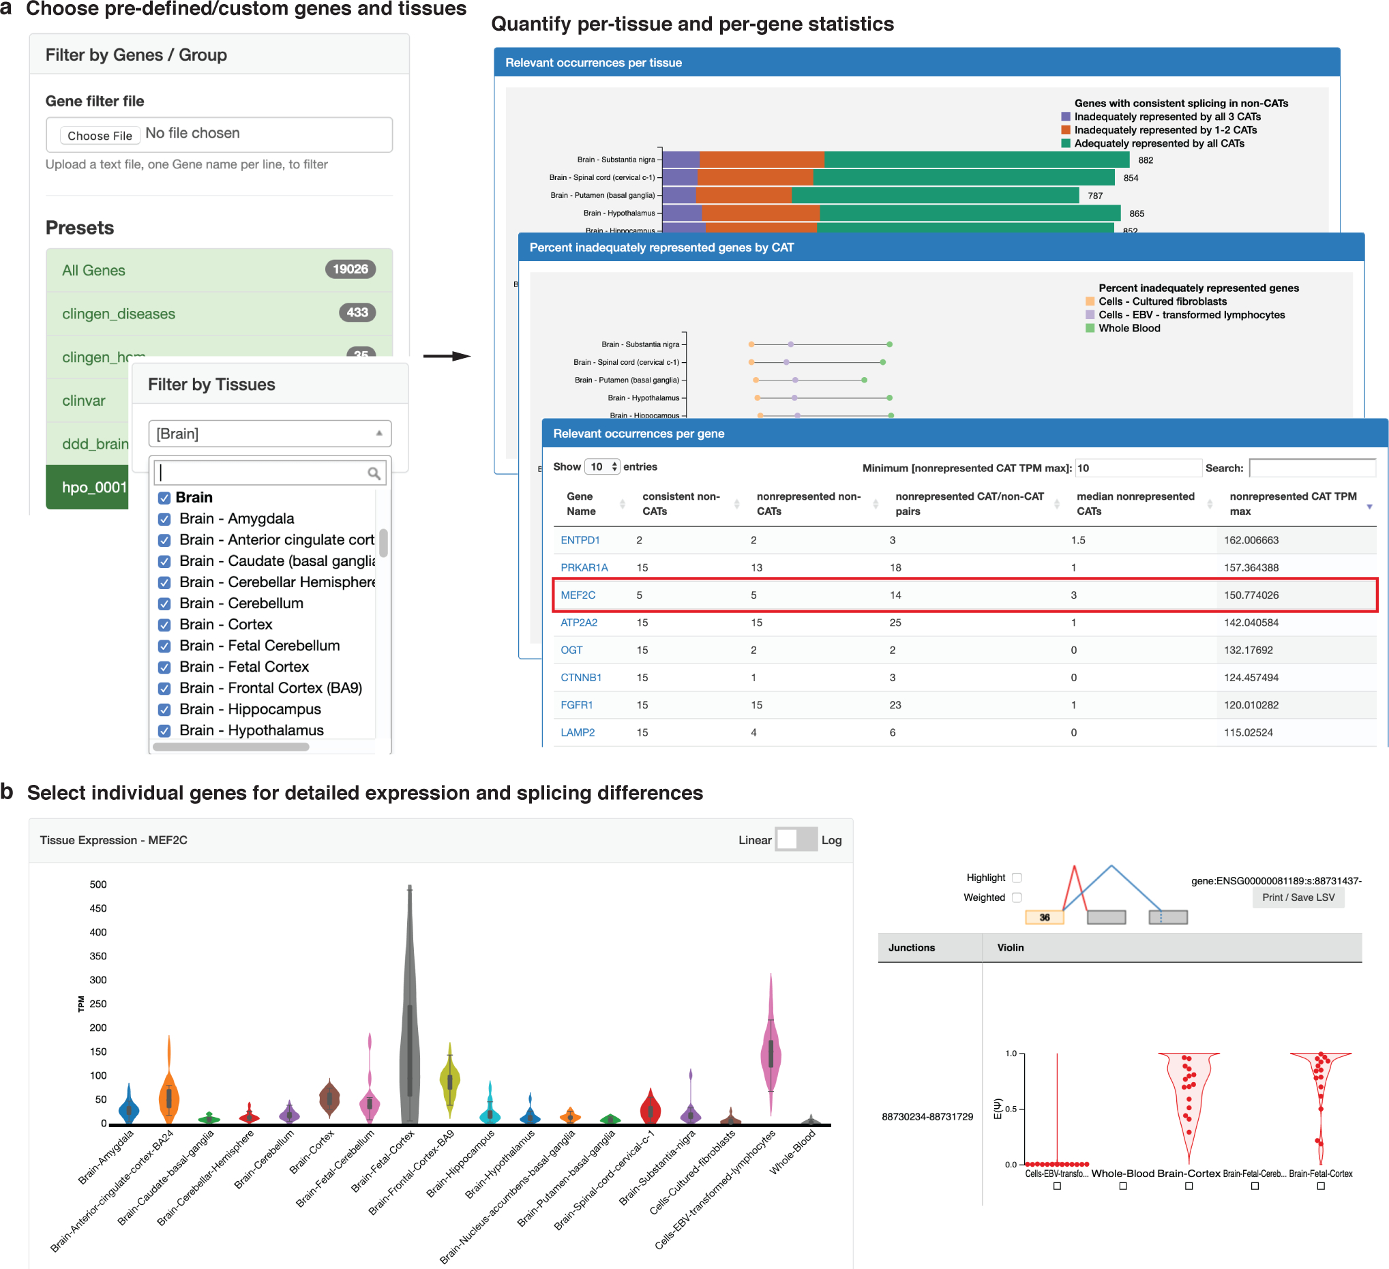Screen dimensions: 1389x1269
Task: Click the Print / Save LSV button
Action: click(1298, 897)
